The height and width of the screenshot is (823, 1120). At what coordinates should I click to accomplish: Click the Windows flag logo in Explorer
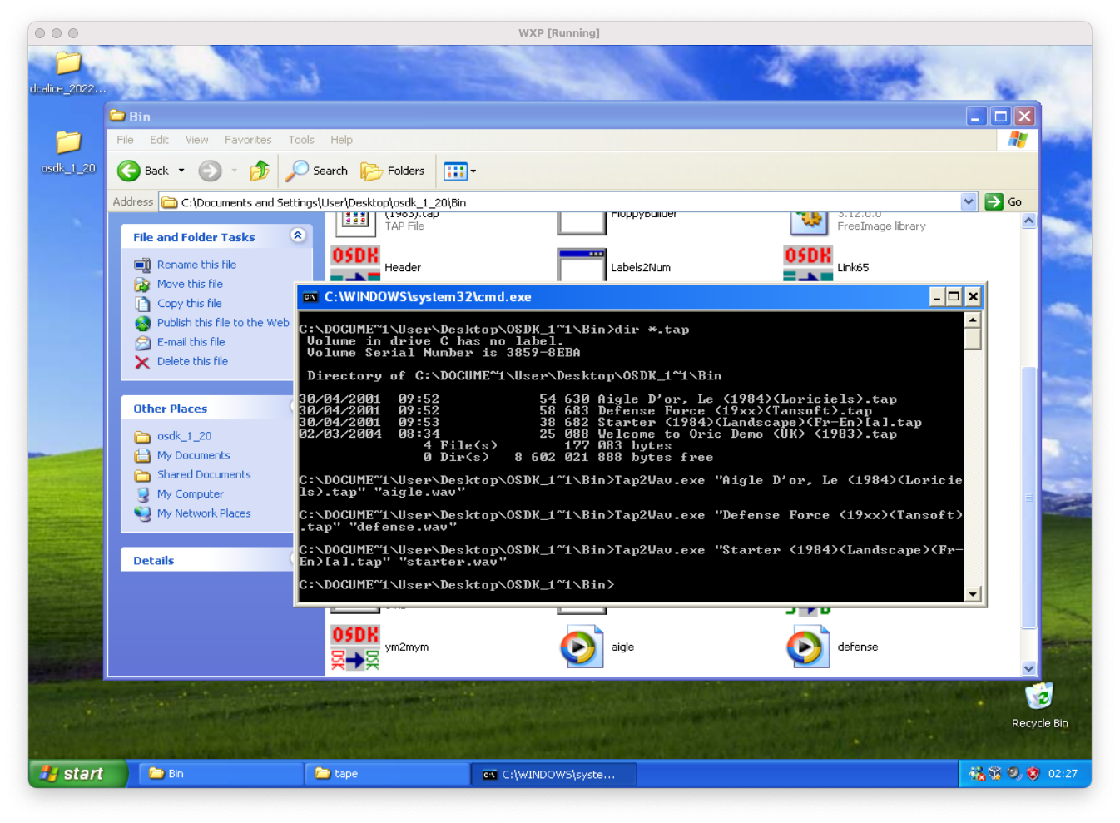1017,140
